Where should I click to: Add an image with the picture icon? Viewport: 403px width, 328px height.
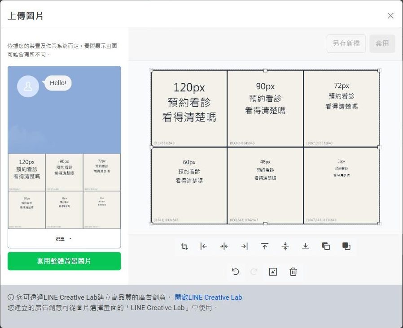tap(273, 272)
